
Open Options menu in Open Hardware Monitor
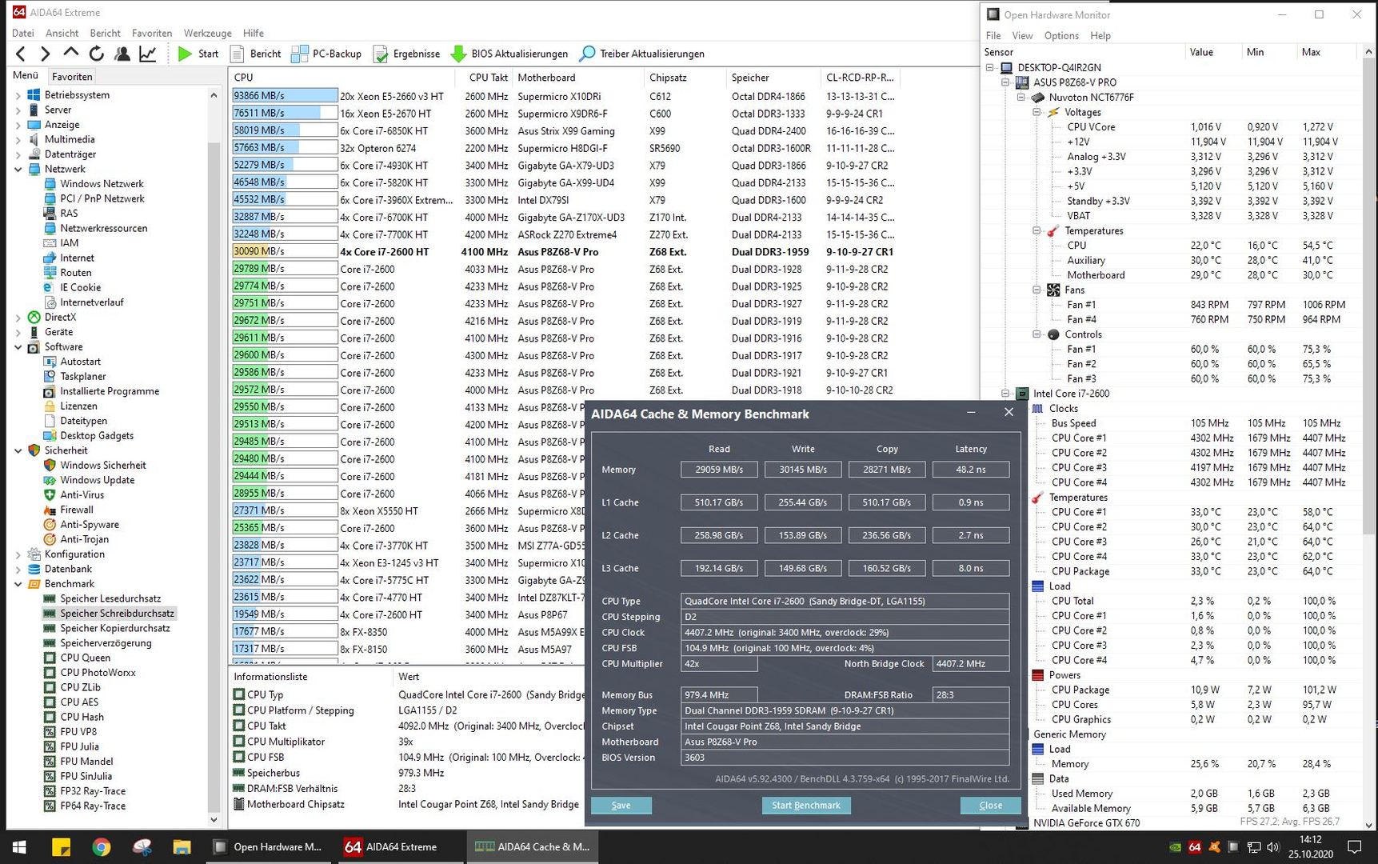tap(1061, 36)
